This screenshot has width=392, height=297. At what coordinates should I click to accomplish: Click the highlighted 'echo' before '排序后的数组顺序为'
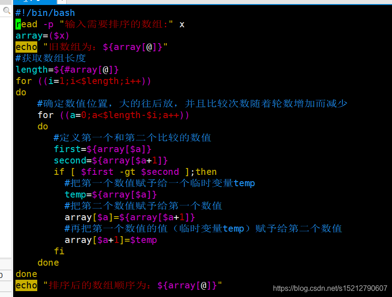(26, 285)
